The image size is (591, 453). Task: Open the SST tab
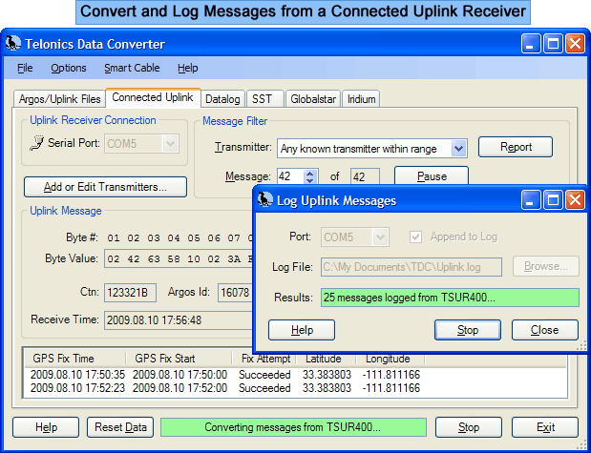[x=264, y=99]
